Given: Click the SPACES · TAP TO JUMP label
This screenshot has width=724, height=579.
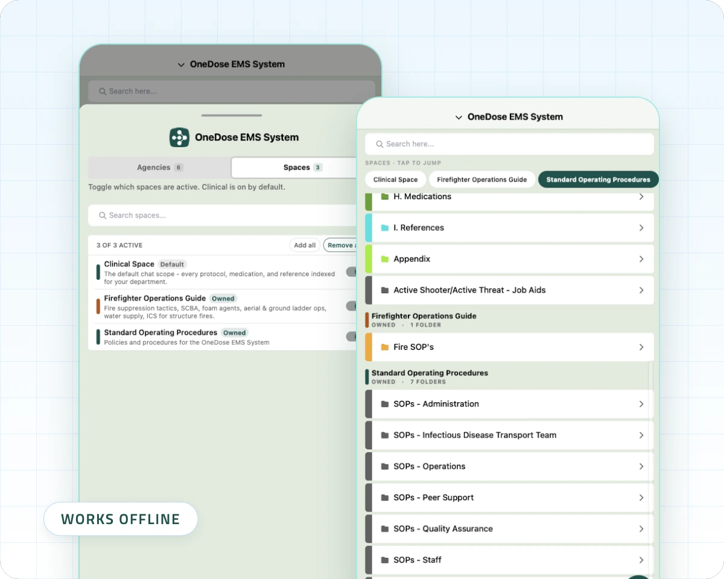Looking at the screenshot, I should point(403,163).
